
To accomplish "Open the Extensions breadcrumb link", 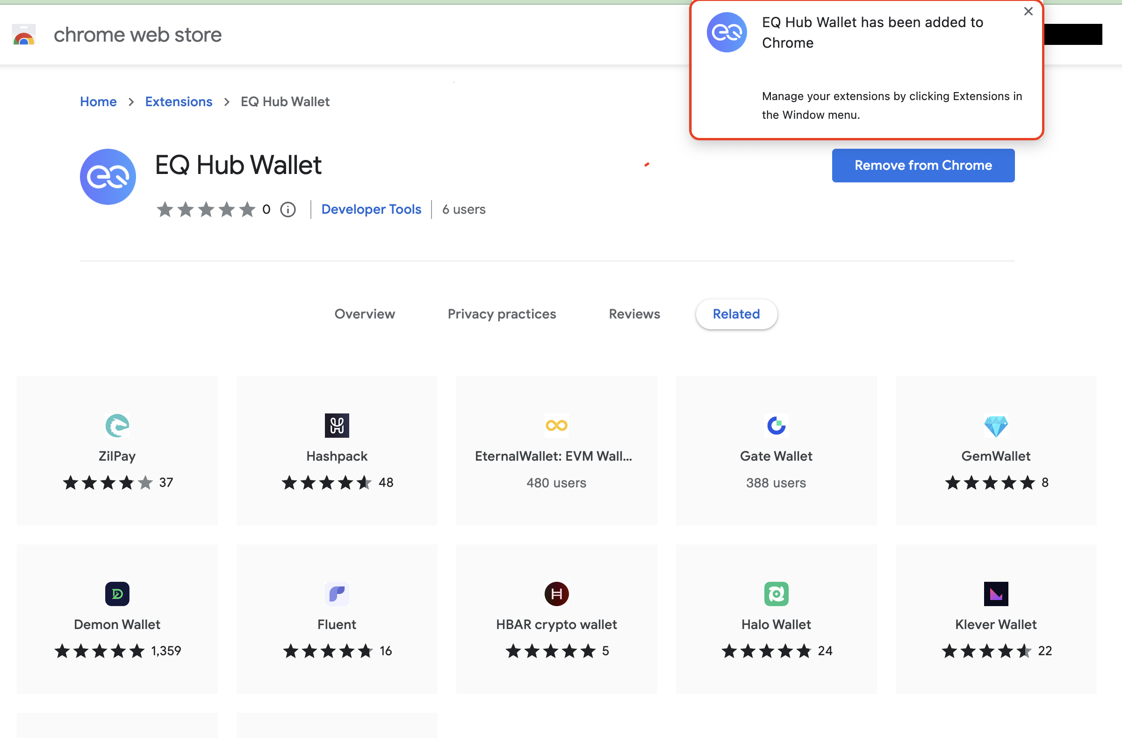I will click(x=179, y=102).
